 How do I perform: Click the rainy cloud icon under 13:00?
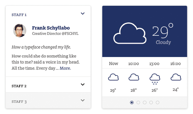(x=155, y=79)
